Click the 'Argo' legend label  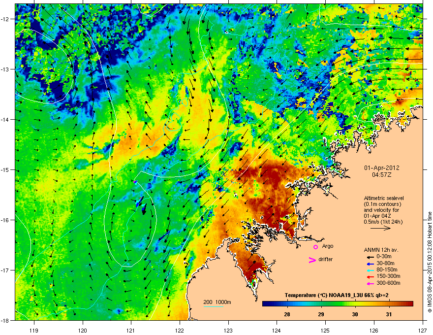coord(328,246)
